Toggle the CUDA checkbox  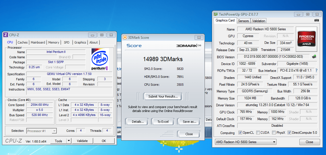click(x=258, y=133)
